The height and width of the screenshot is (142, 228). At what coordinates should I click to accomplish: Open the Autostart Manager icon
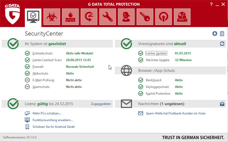[164, 17]
